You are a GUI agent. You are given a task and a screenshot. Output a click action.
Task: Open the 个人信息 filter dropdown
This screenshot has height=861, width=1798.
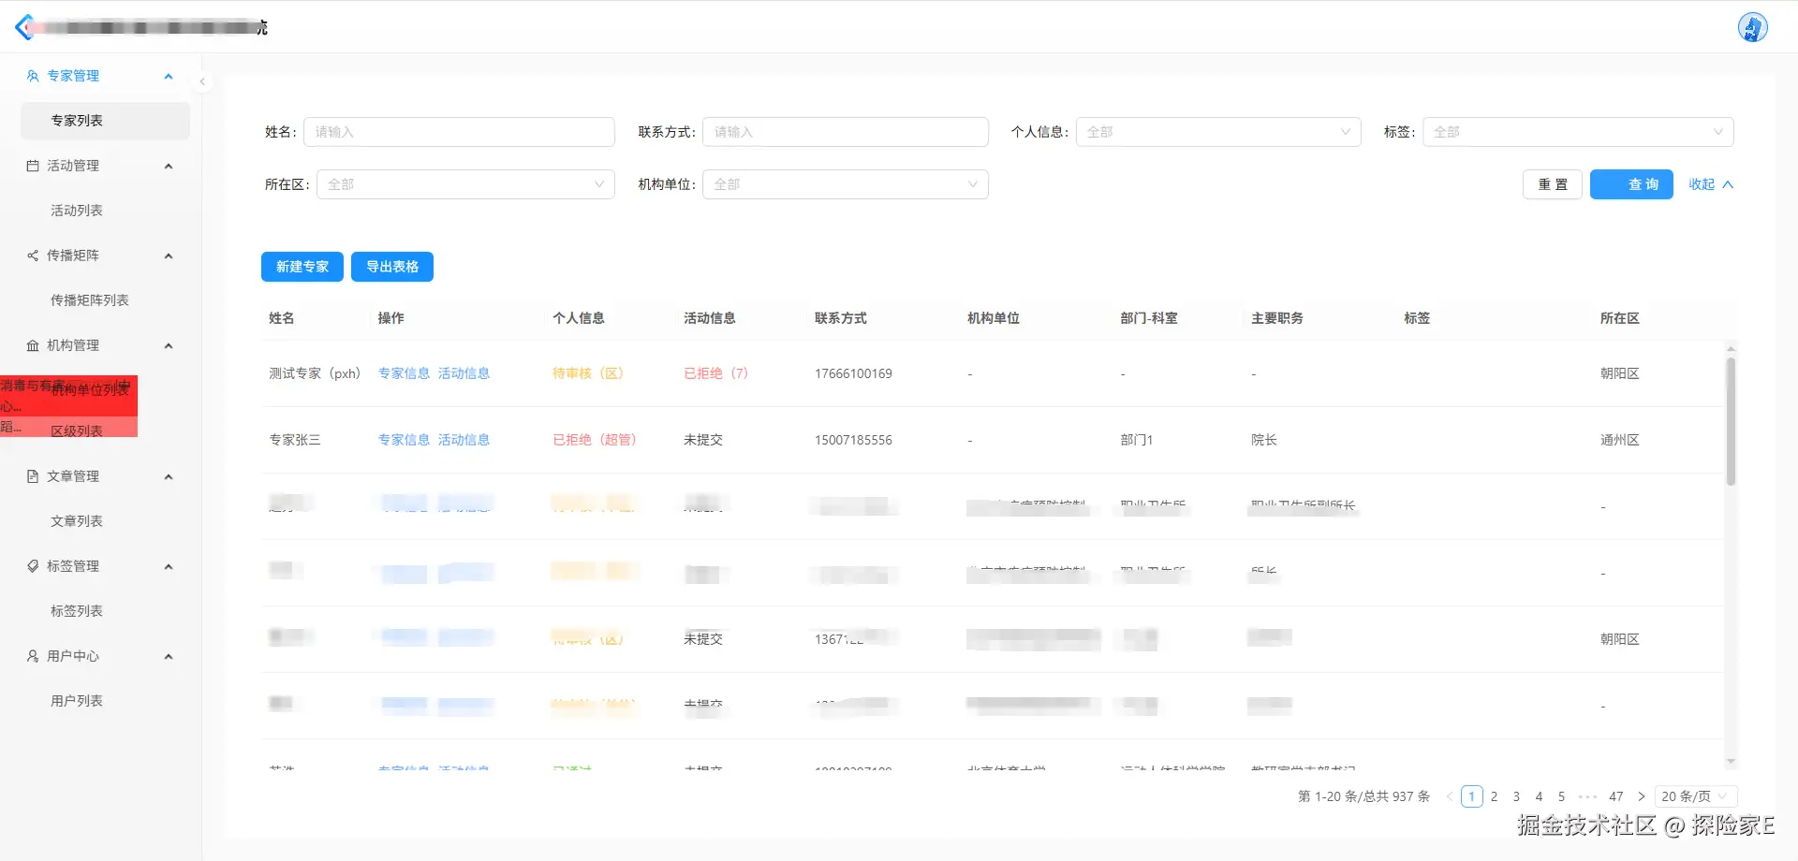pos(1218,132)
